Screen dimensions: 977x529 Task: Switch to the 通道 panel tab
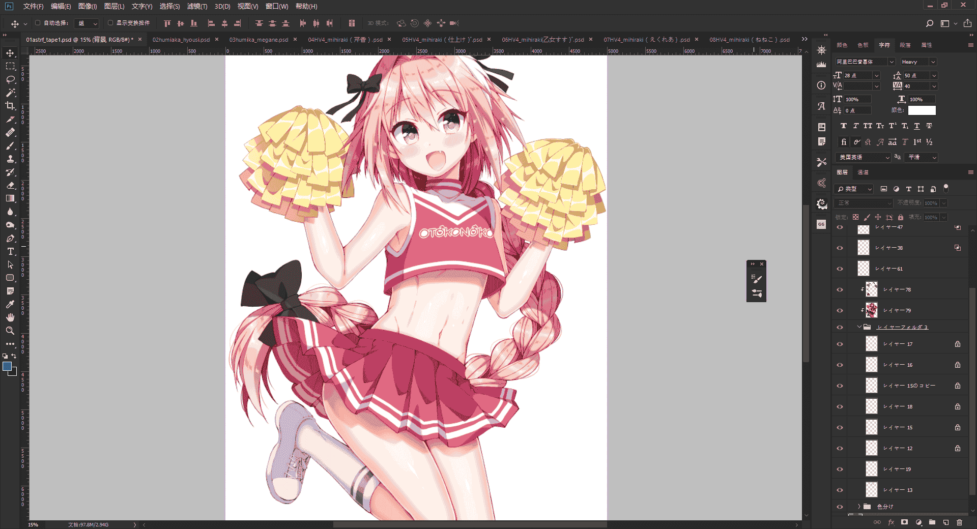click(x=863, y=172)
